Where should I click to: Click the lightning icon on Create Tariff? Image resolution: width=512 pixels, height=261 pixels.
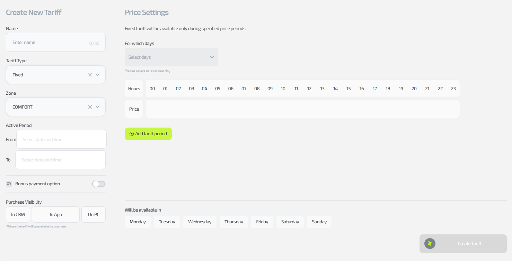430,243
